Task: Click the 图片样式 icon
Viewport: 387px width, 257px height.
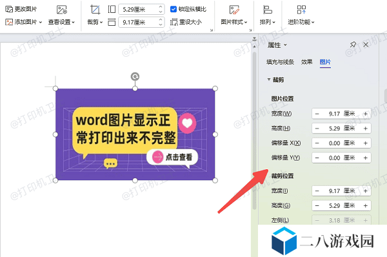Action: 234,10
